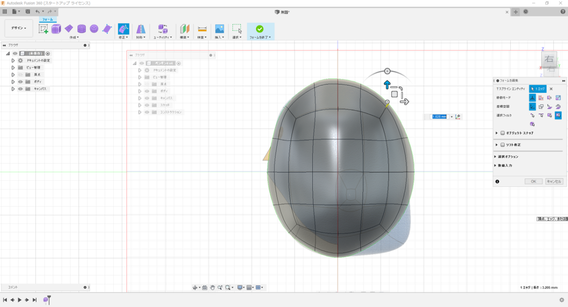Enable the オブジェクト スナップ checkbox
Image resolution: width=568 pixels, height=307 pixels.
[x=502, y=133]
